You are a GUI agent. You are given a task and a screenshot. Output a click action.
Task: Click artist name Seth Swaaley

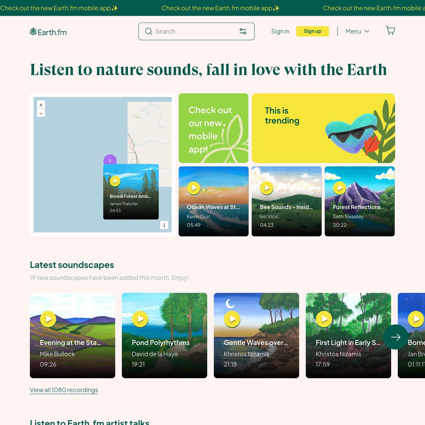[348, 217]
